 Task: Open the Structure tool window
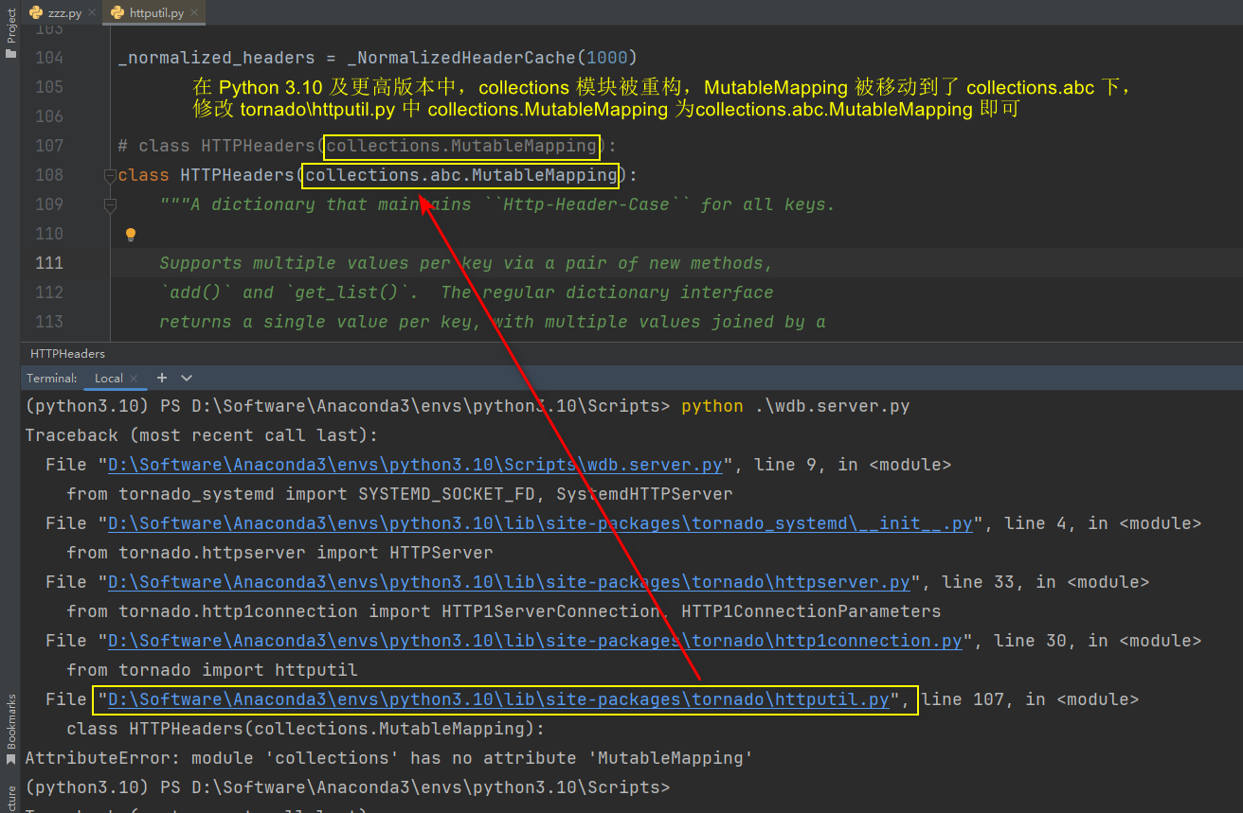click(10, 800)
